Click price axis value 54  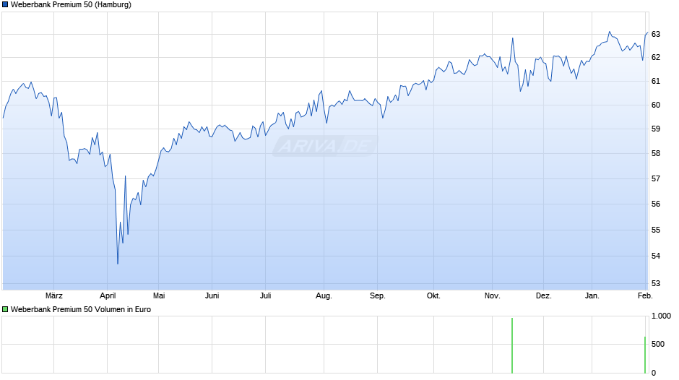coord(656,256)
